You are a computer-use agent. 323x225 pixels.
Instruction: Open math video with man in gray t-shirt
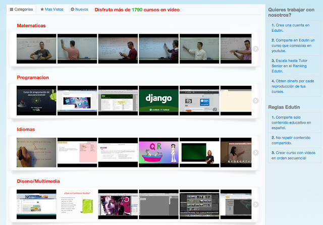point(36,49)
